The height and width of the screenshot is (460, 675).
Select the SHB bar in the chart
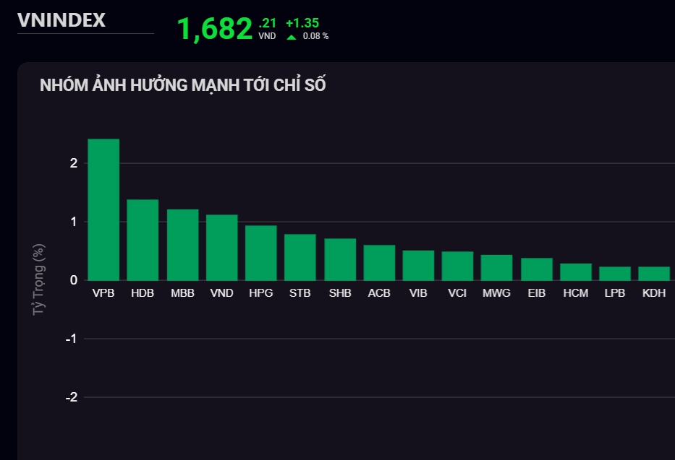pos(340,259)
